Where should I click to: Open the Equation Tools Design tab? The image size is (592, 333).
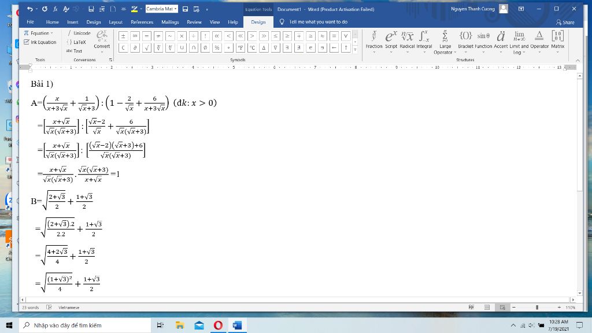[x=258, y=22]
